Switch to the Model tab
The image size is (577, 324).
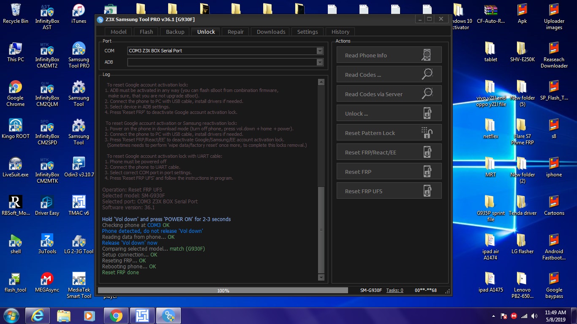(118, 32)
